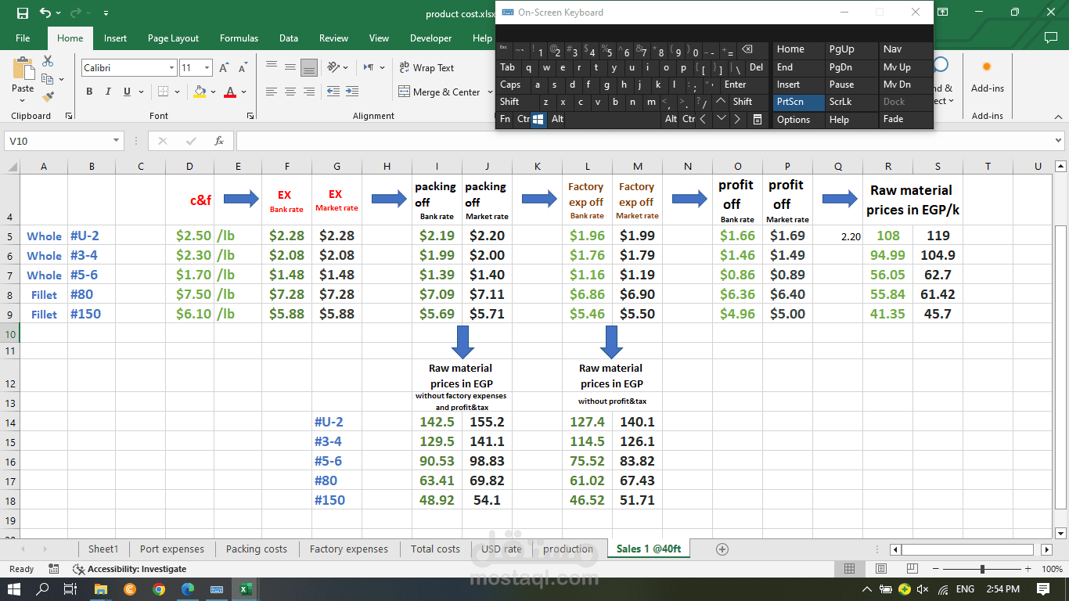The width and height of the screenshot is (1069, 601).
Task: Open the Calibri font name dropdown
Action: (x=171, y=68)
